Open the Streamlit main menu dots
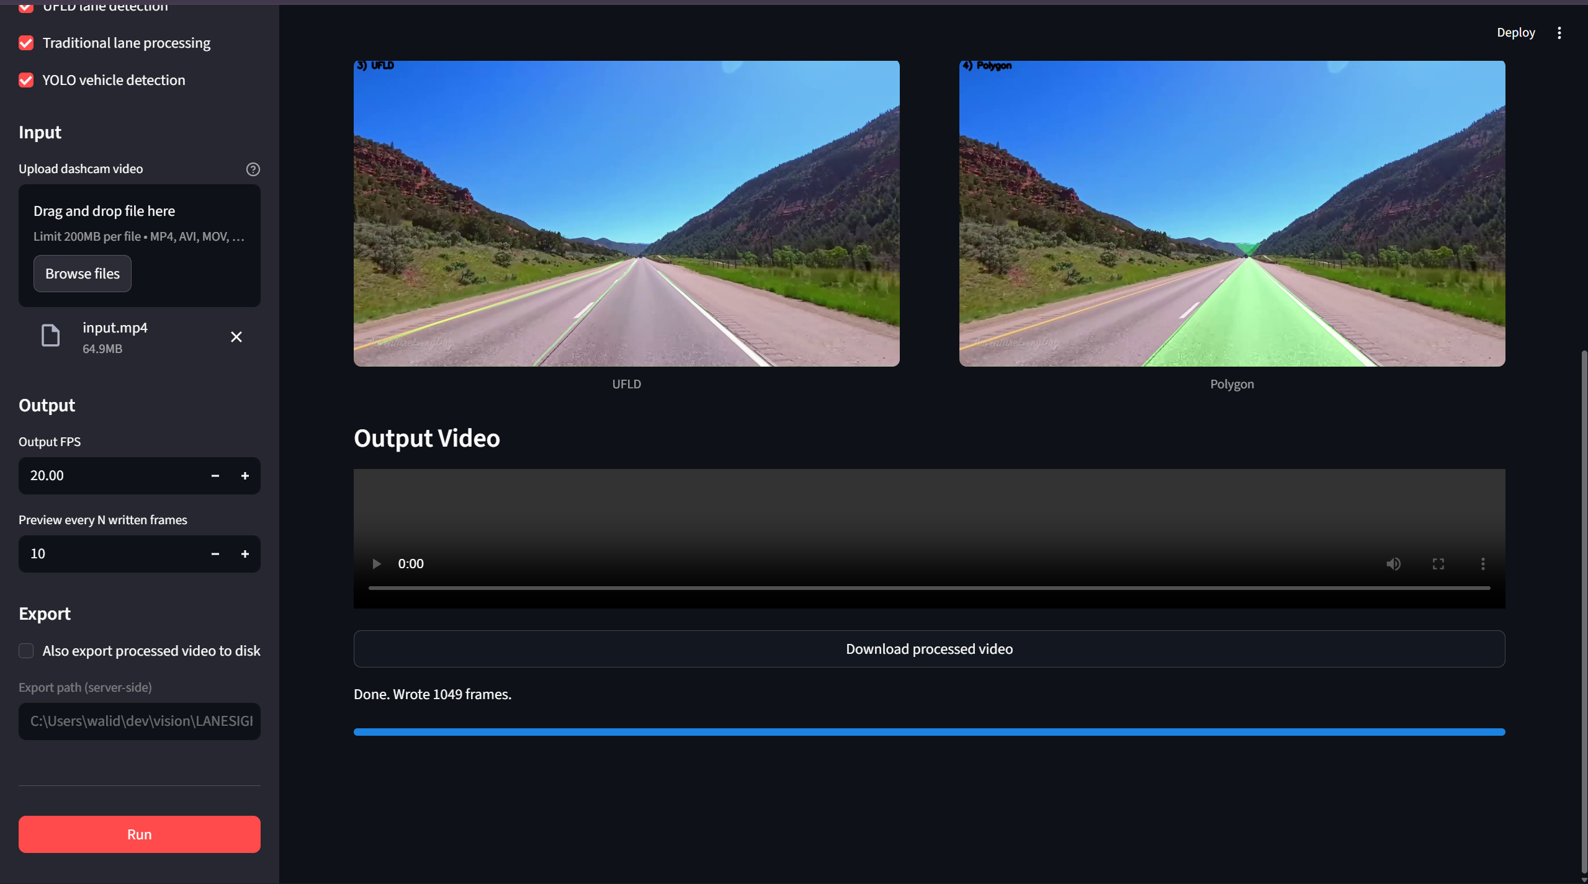1588x884 pixels. (x=1559, y=33)
